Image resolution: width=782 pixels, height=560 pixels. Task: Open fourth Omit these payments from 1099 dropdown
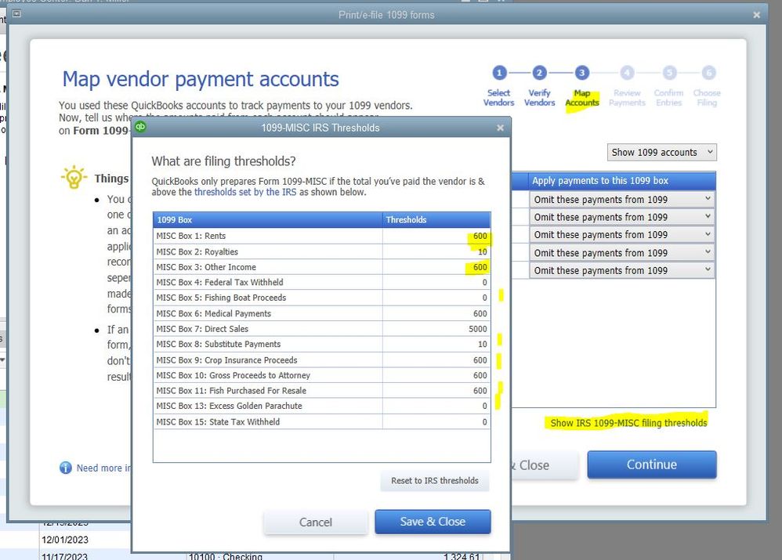coord(622,253)
